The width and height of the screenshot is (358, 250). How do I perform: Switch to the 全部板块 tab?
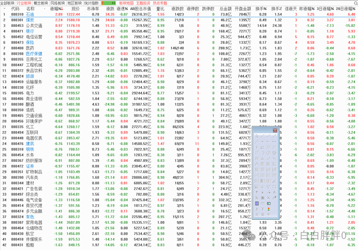[7, 3]
